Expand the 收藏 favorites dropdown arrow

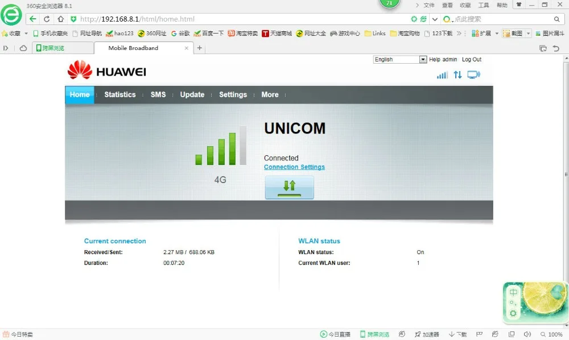26,34
